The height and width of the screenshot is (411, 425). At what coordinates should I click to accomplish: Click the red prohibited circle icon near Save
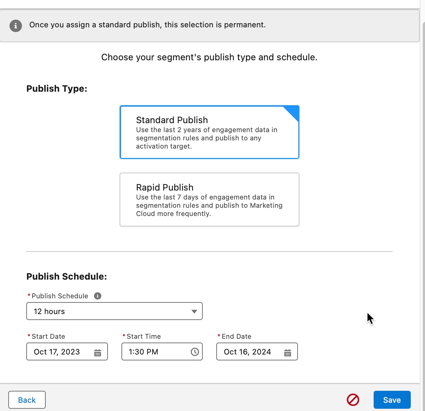(x=353, y=400)
